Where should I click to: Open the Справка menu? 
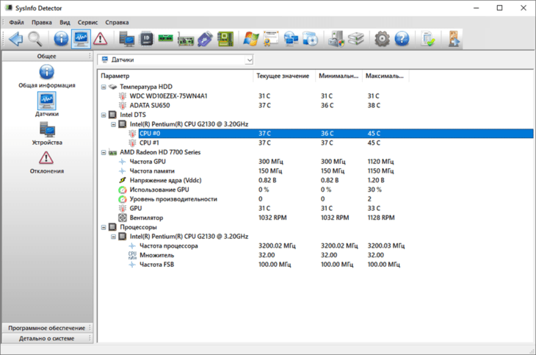click(117, 23)
